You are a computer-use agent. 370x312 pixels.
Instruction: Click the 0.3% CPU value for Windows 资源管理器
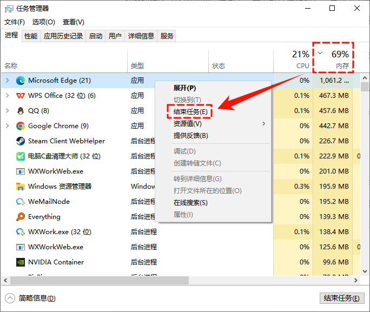click(x=301, y=187)
